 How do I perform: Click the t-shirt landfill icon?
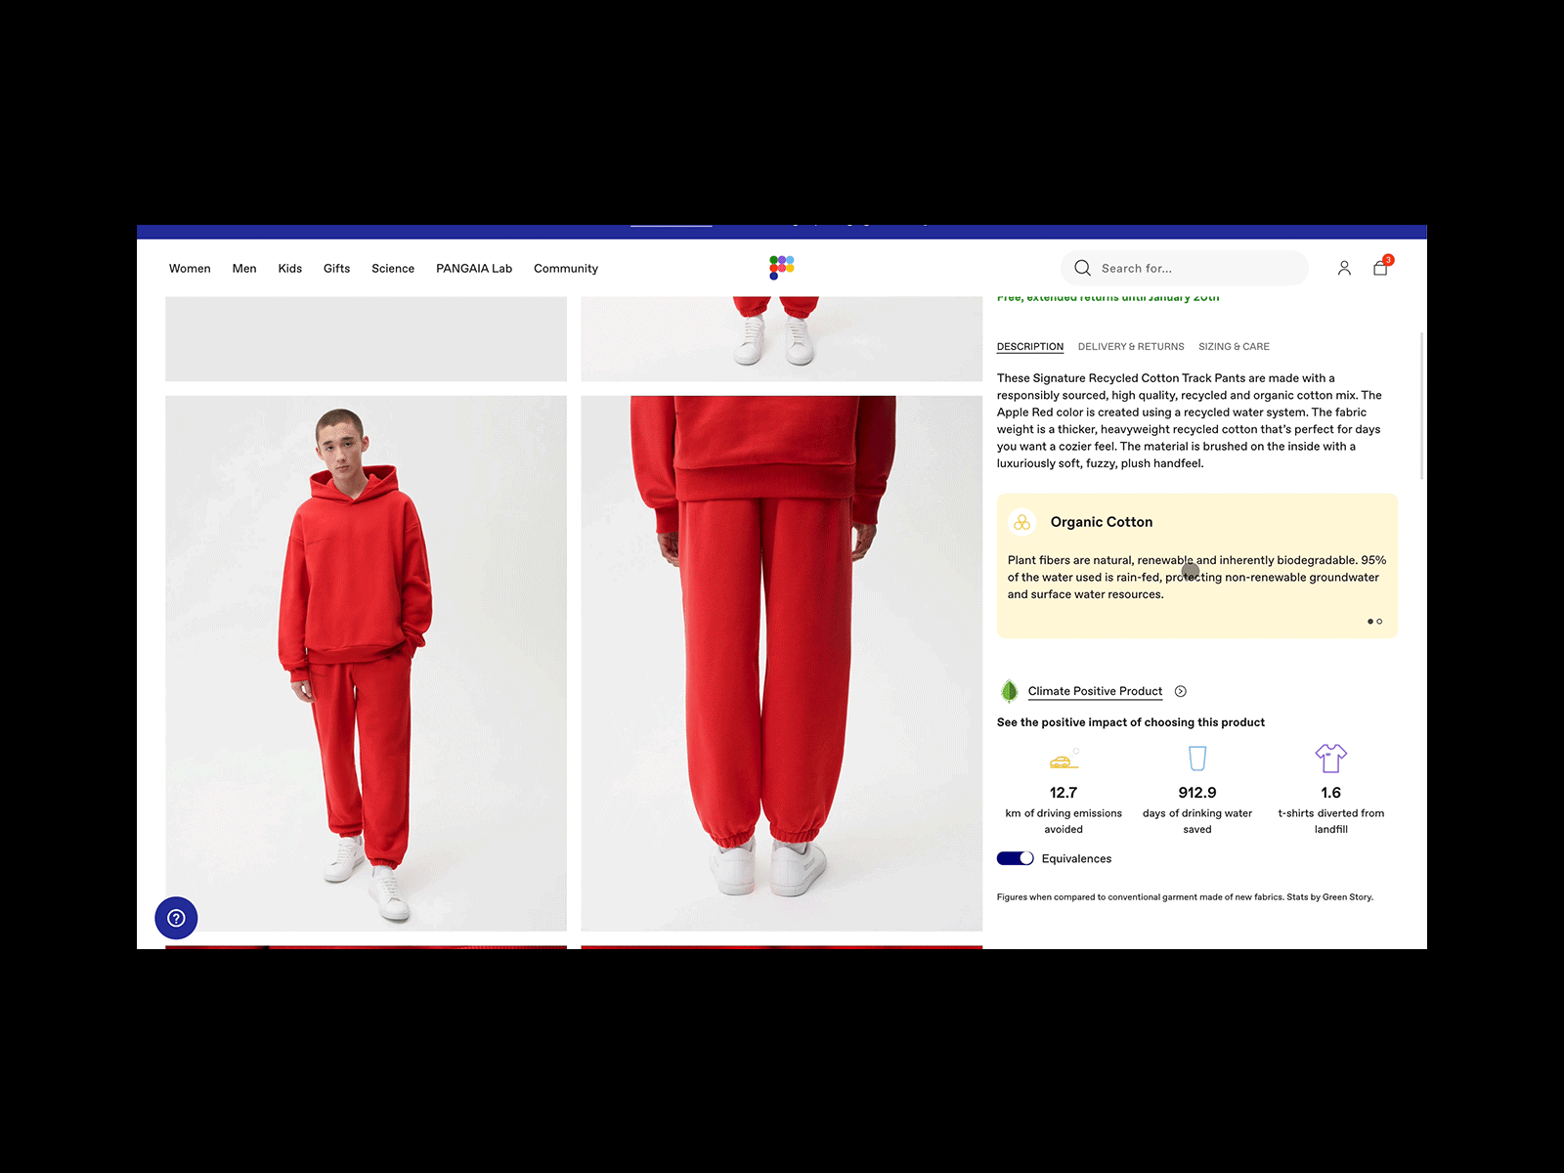[x=1331, y=758]
